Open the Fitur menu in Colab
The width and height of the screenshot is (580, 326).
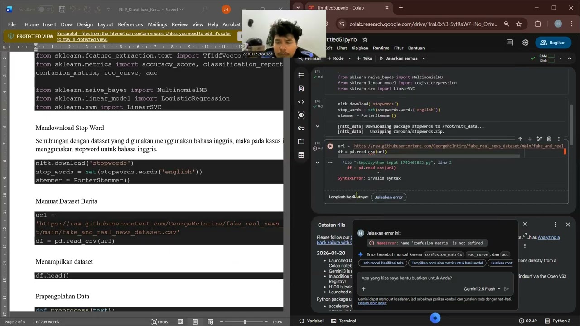(399, 48)
